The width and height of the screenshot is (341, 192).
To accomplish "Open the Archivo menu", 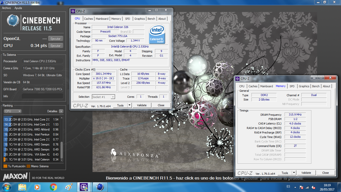I will [x=7, y=8].
